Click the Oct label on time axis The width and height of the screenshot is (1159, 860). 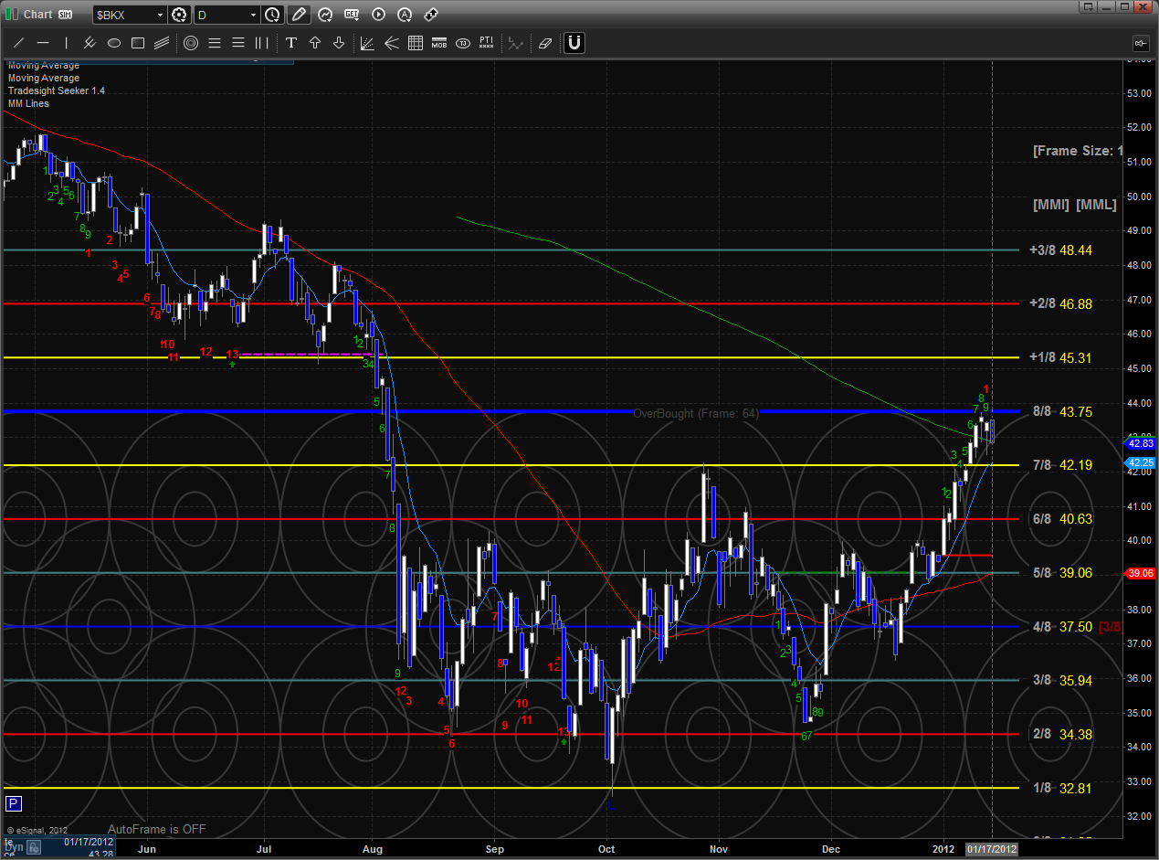coord(606,849)
